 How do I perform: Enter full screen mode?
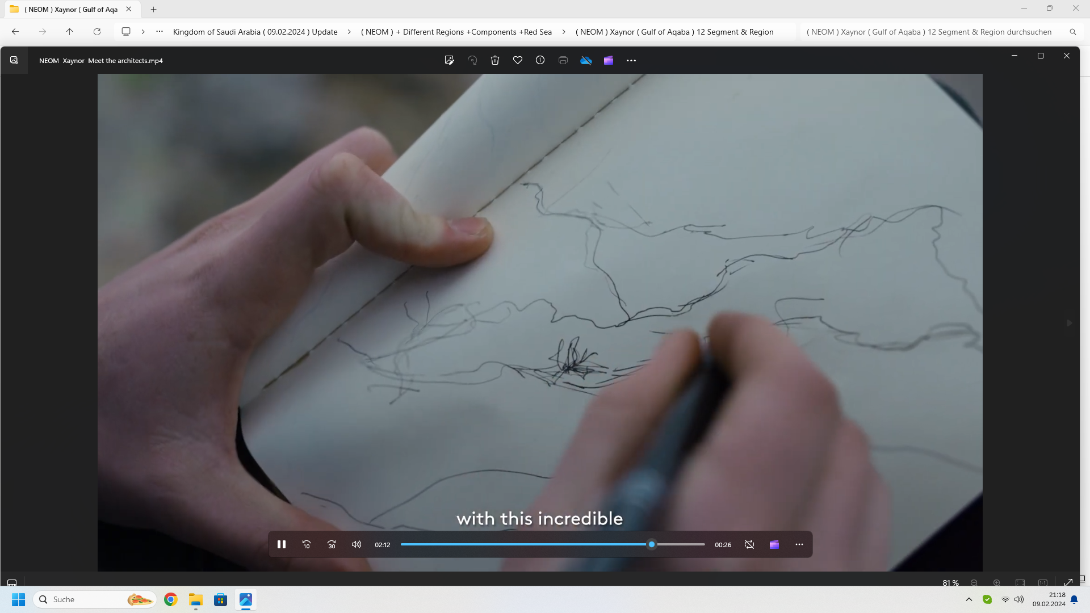(1068, 582)
